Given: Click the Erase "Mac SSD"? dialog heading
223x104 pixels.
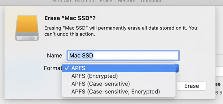Looking at the screenshot, I should point(70,18).
